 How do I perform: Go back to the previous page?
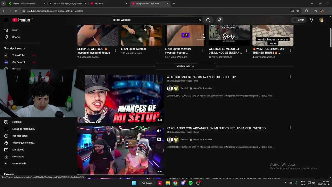click(x=4, y=11)
